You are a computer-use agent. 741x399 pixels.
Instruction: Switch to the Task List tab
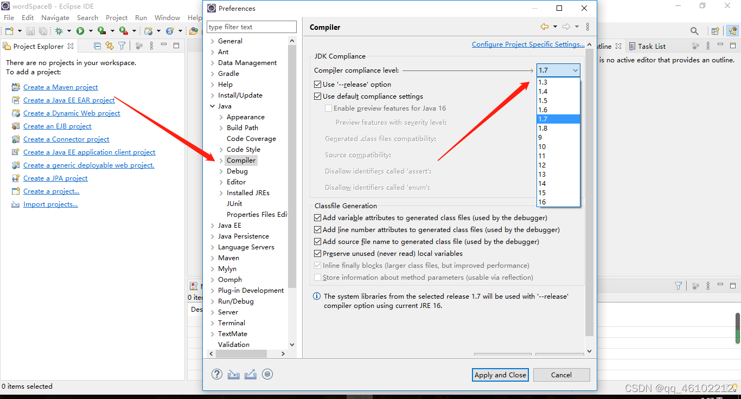tap(647, 46)
